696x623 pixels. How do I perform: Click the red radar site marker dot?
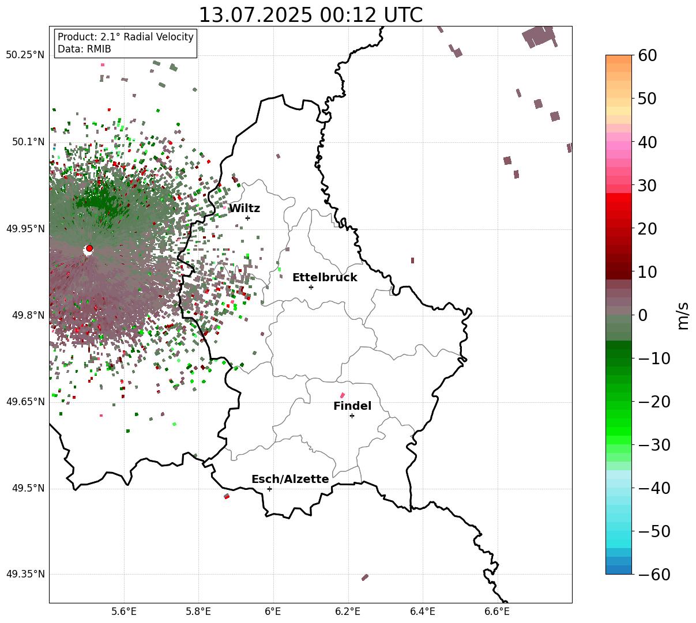[89, 248]
